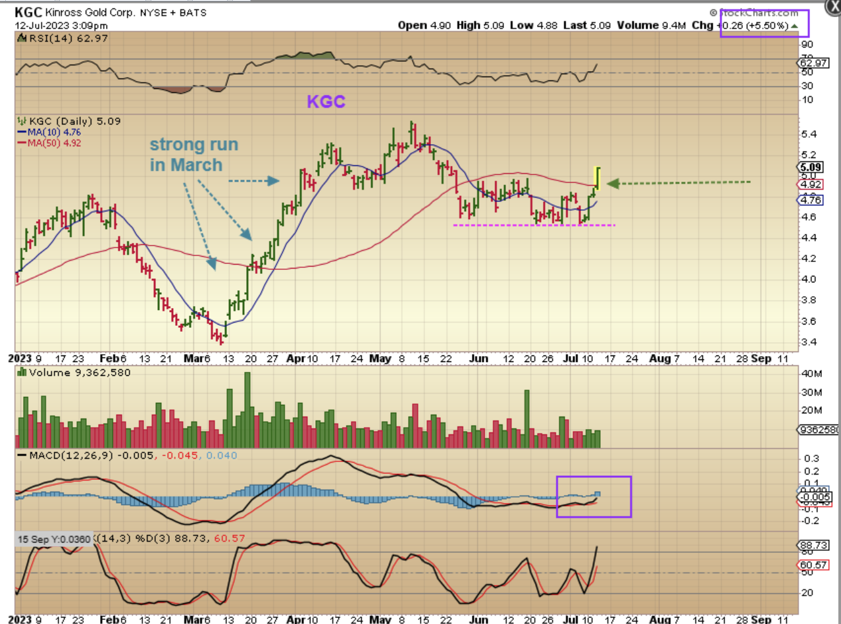Image resolution: width=841 pixels, height=624 pixels.
Task: Click the 90 level on the RSI axis
Action: [x=807, y=44]
